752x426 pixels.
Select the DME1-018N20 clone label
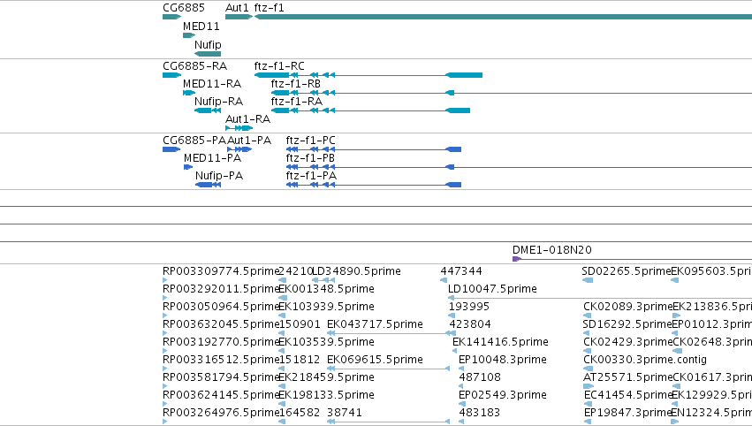[552, 250]
